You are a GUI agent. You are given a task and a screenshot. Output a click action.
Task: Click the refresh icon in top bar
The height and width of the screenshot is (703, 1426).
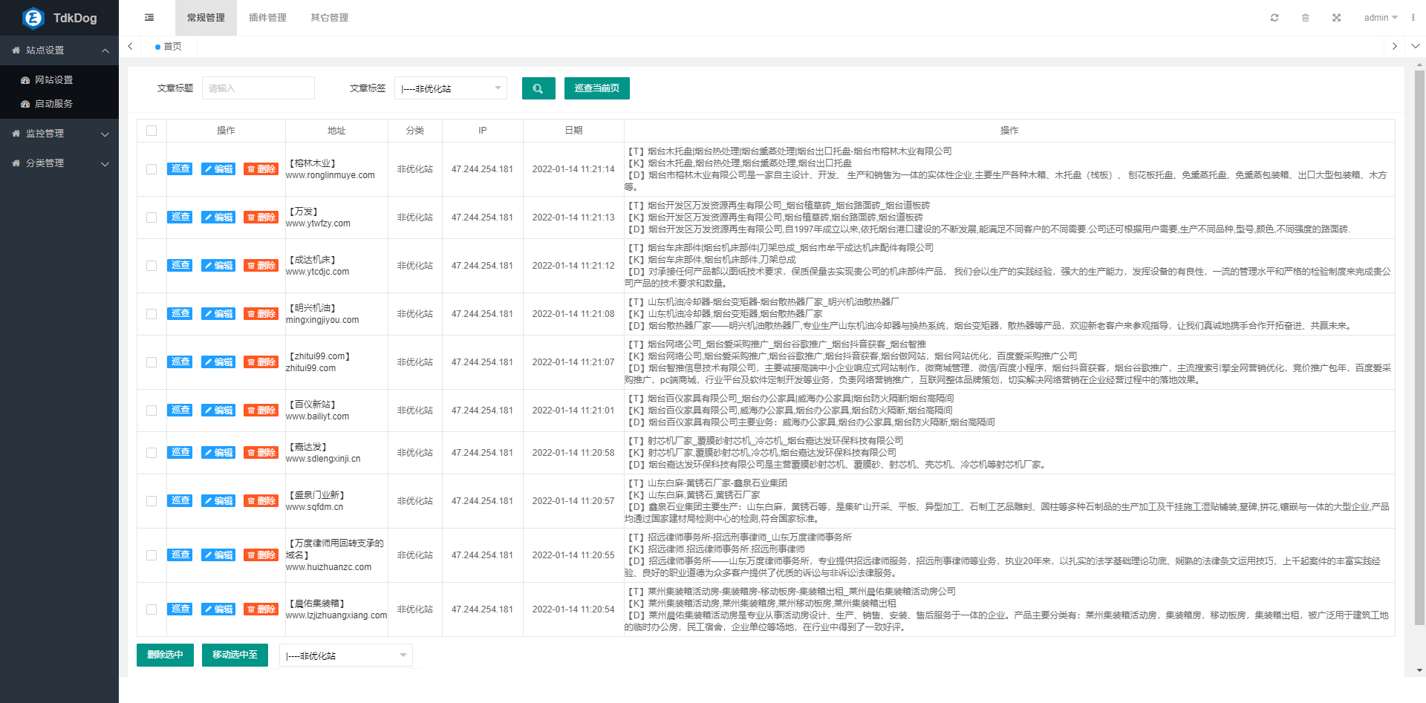point(1274,18)
